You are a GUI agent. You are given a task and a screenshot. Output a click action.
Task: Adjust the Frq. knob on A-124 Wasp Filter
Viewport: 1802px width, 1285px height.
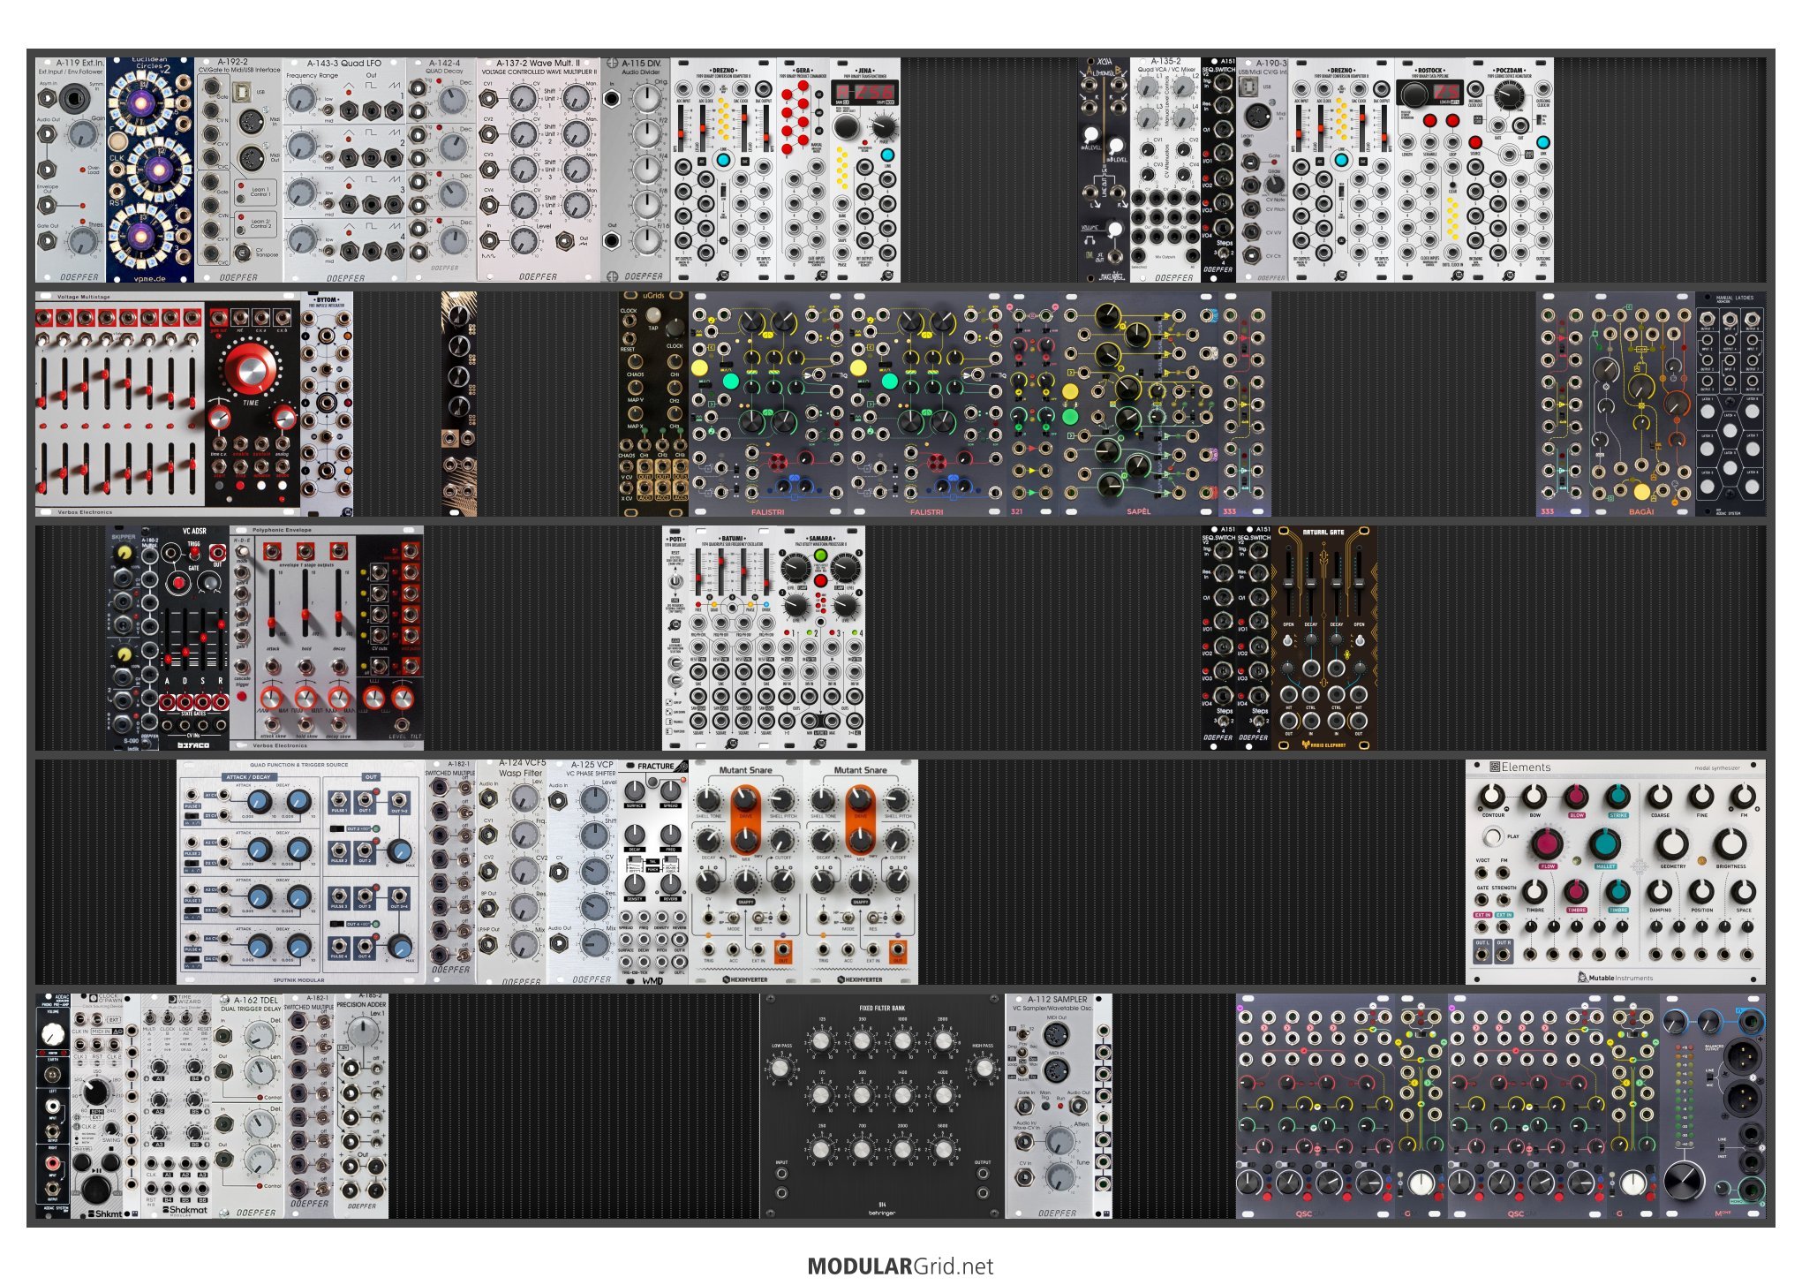pyautogui.click(x=524, y=835)
